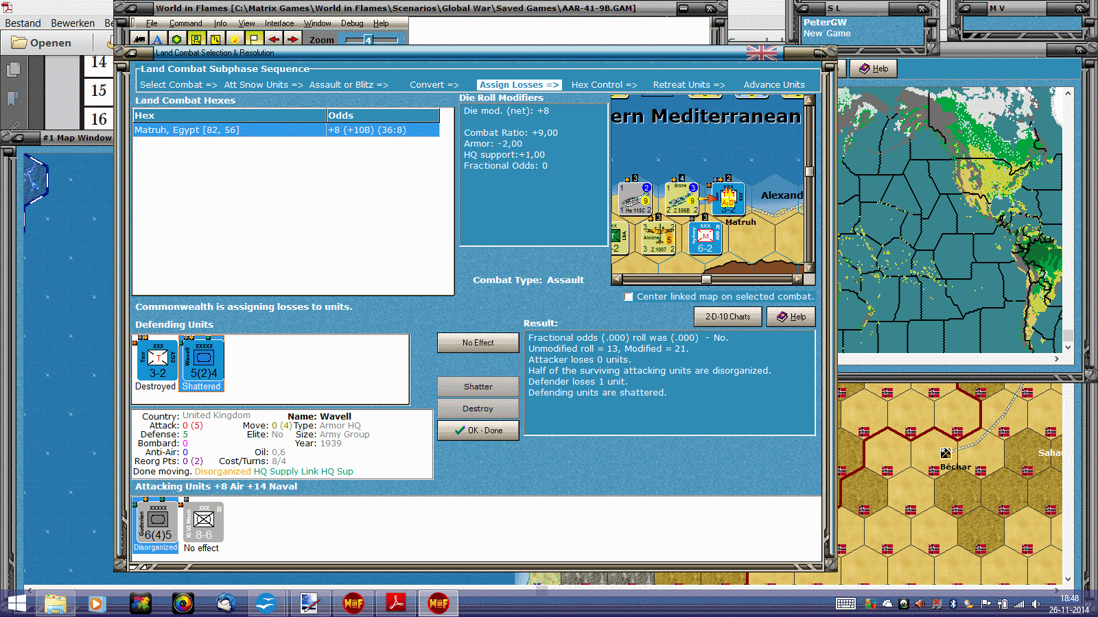Open the Window menu
Screen dimensions: 1098x617
318,23
